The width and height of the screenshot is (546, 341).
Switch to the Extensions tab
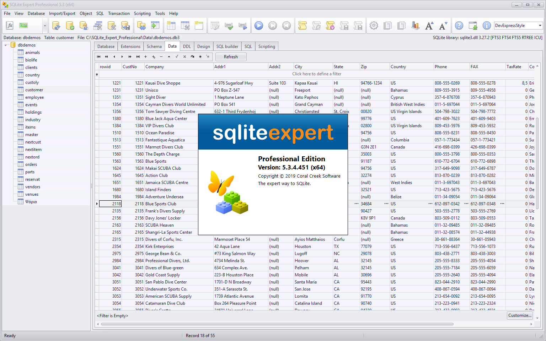(130, 47)
